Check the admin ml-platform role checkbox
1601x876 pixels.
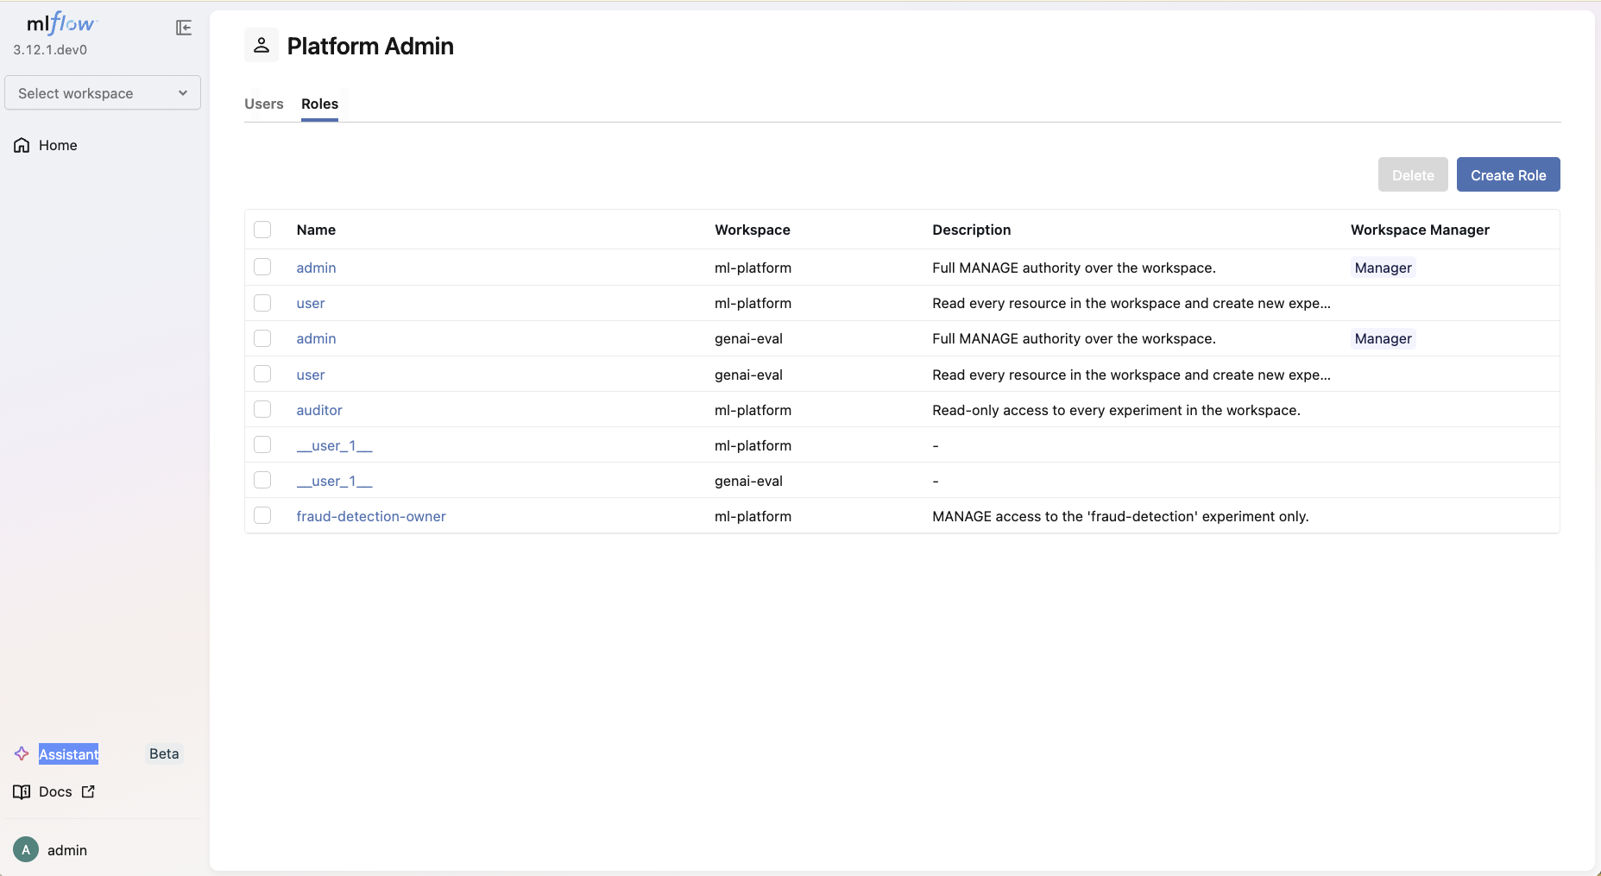[262, 268]
